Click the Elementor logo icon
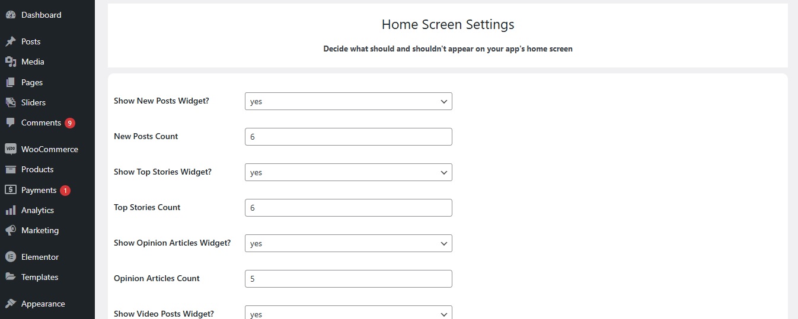 click(x=10, y=257)
